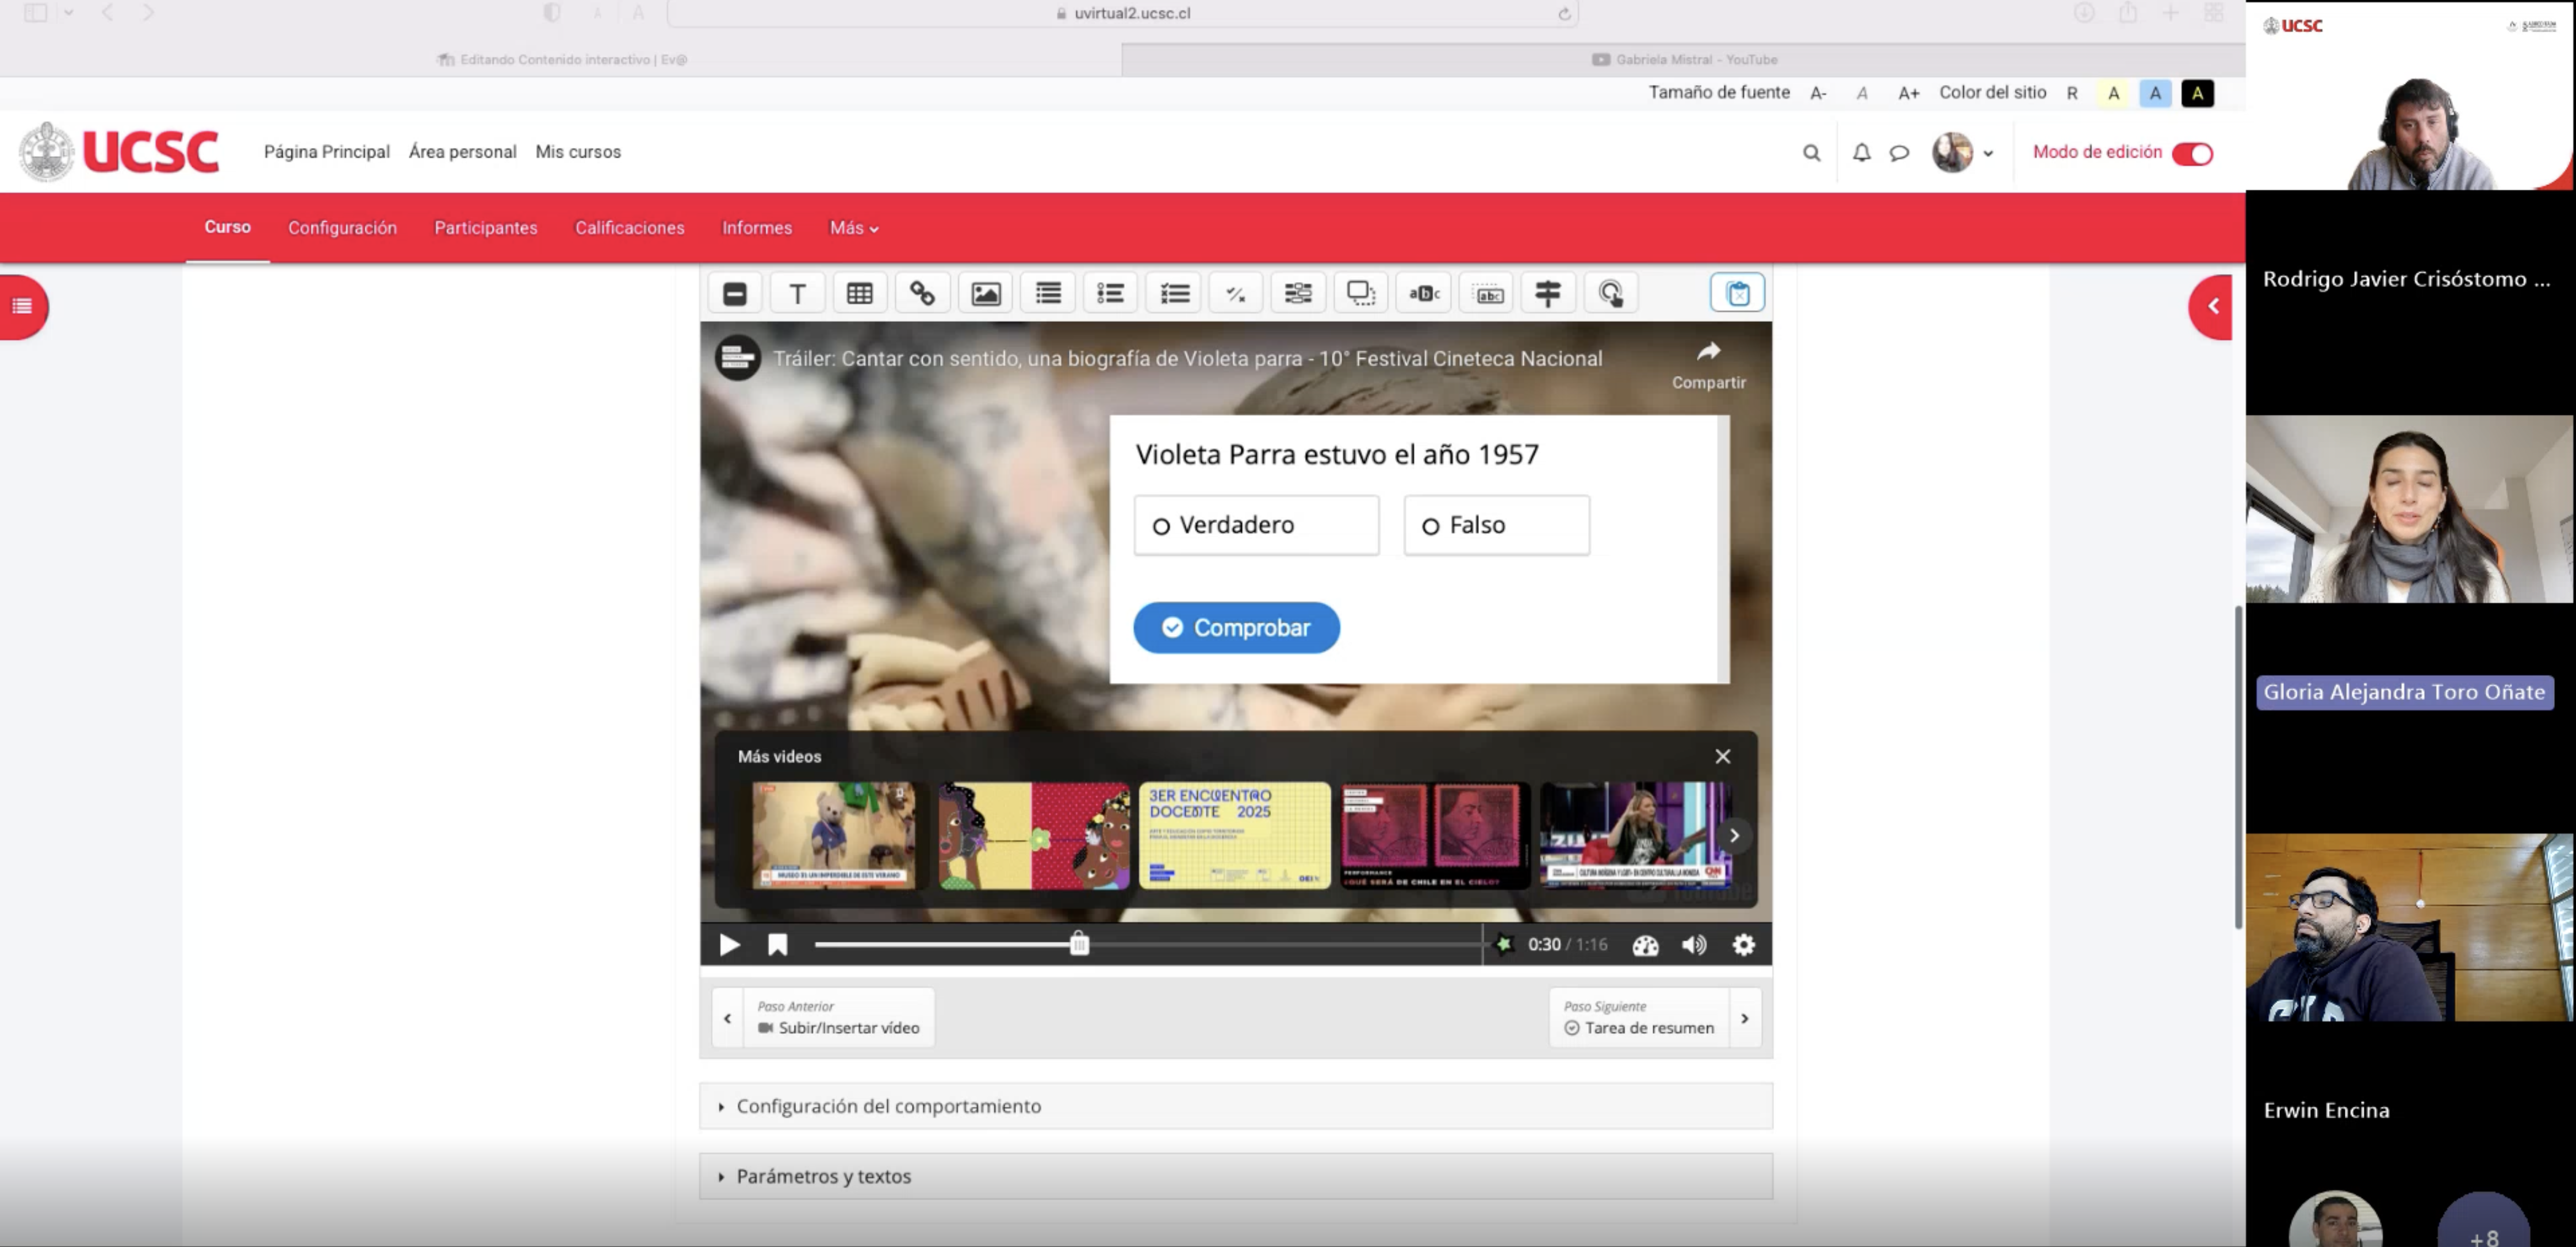
Task: Switch to the Participantes tab
Action: click(x=485, y=229)
